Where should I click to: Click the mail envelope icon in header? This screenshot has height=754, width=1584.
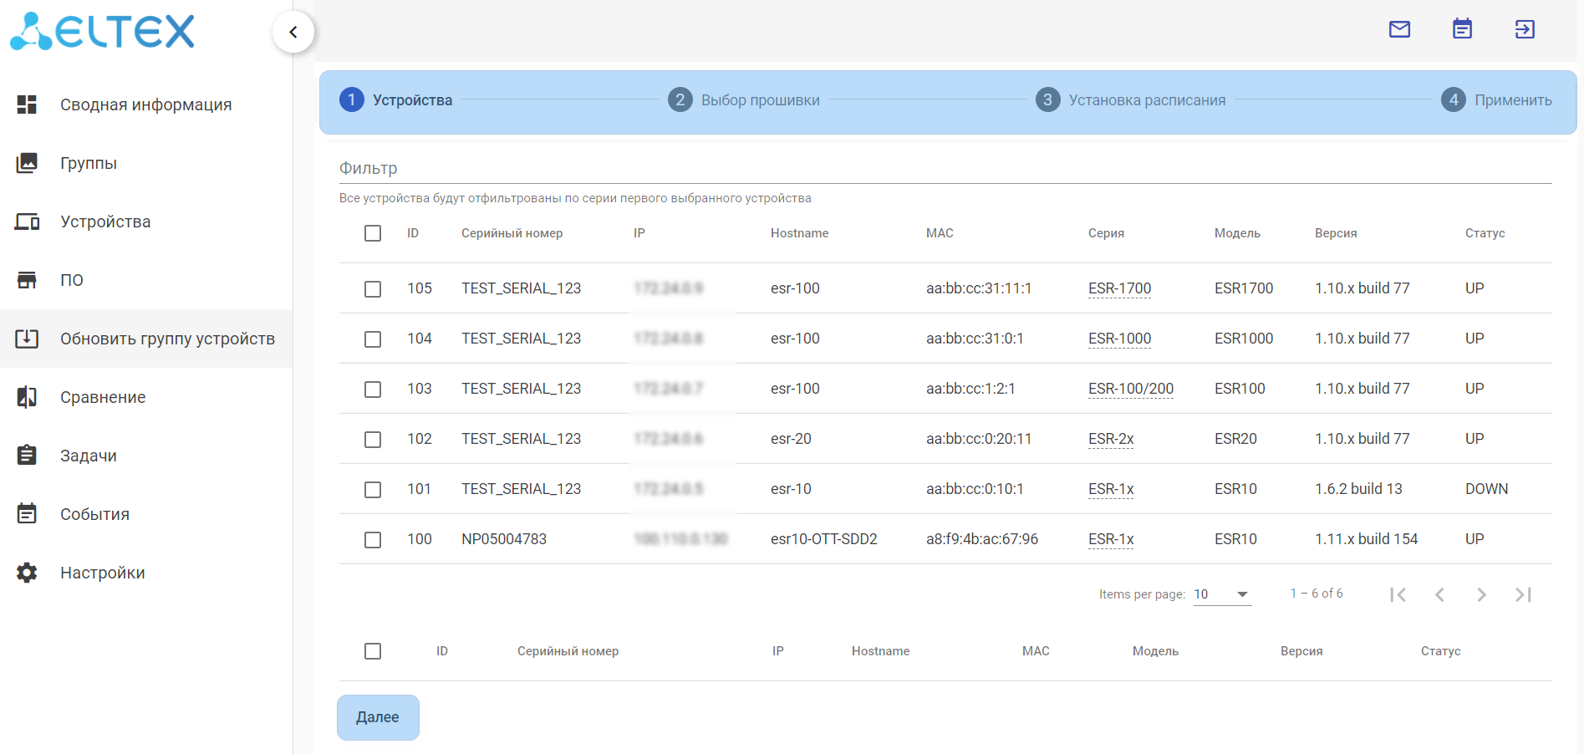[1399, 30]
